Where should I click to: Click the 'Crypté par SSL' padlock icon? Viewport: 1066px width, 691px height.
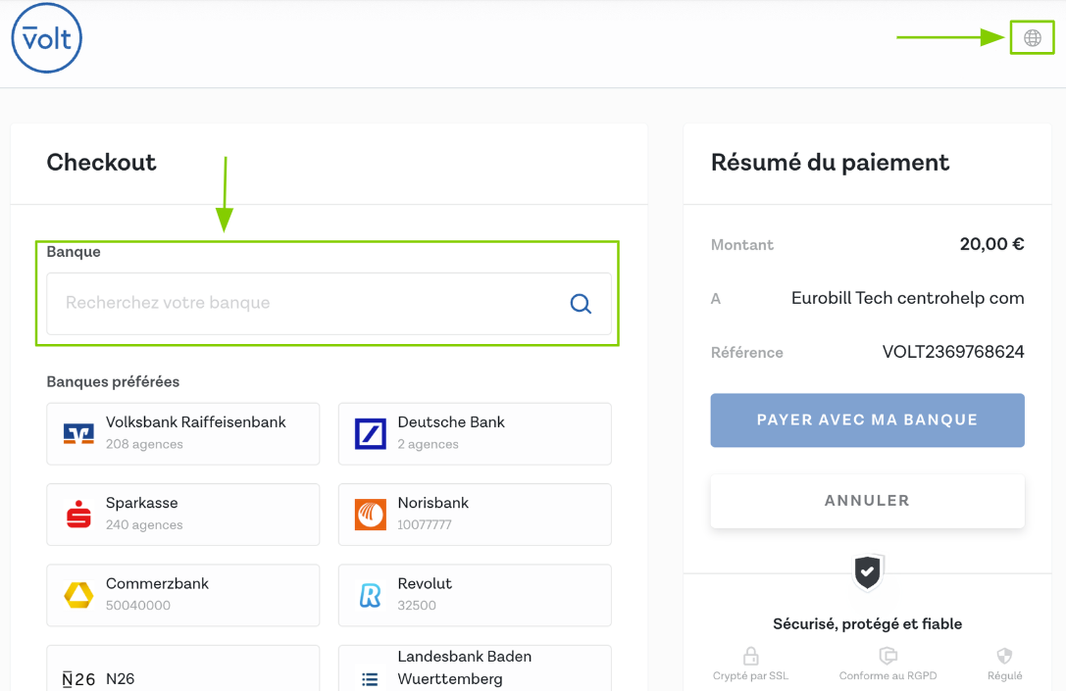(x=750, y=656)
